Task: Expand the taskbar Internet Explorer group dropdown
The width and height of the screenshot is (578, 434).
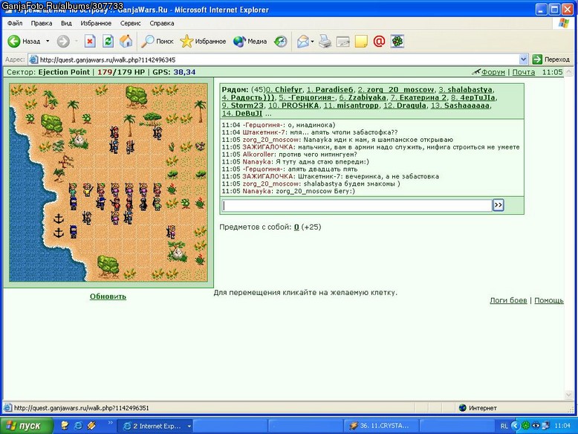Action: click(x=189, y=427)
